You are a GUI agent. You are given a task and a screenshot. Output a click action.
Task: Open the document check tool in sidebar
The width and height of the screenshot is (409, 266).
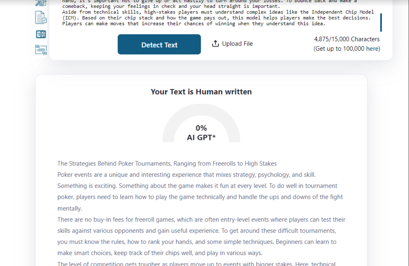pos(41,18)
